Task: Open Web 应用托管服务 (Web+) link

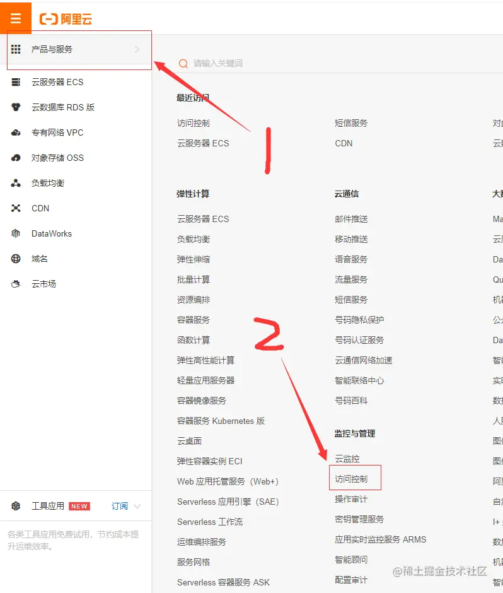Action: 228,481
